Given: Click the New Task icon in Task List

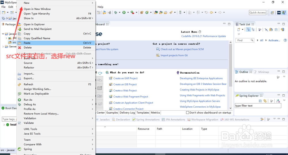Looking at the screenshot, I should (238, 30).
